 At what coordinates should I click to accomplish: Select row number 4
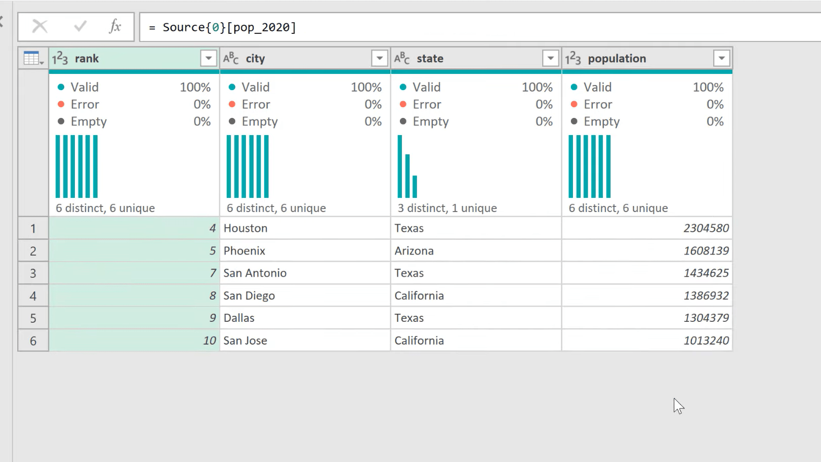[x=33, y=296]
